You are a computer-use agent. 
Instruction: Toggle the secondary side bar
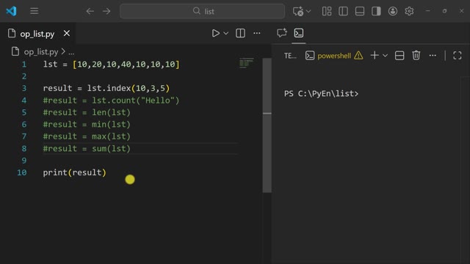[376, 12]
